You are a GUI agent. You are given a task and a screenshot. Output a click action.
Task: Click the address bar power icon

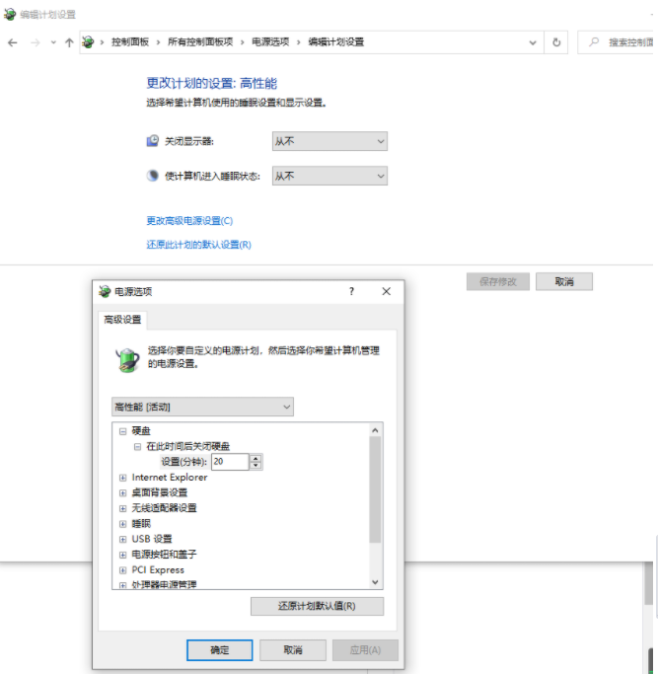[88, 41]
